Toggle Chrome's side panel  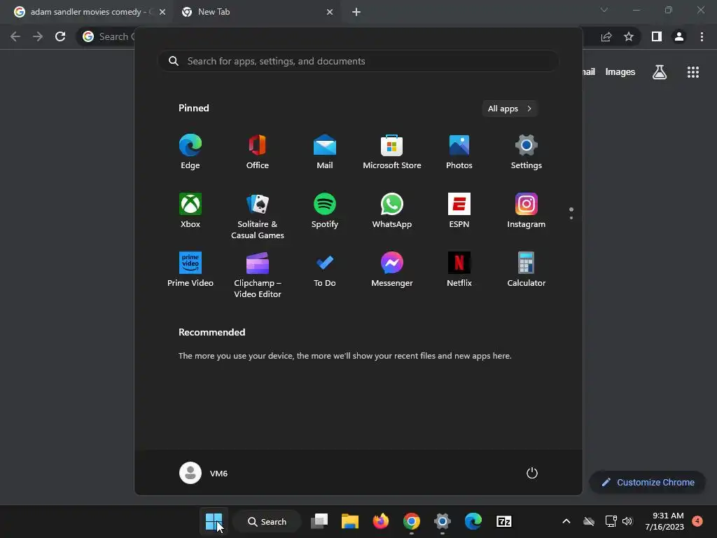tap(657, 36)
